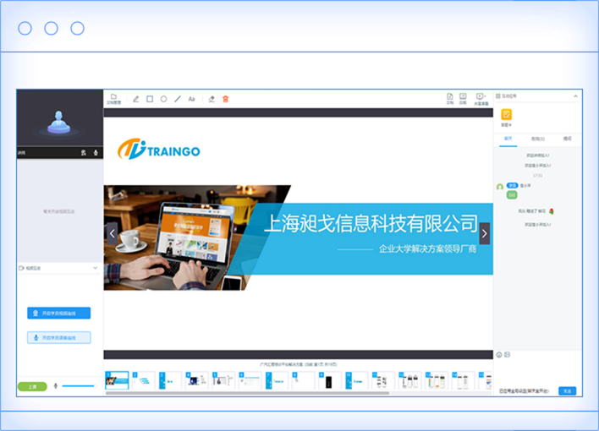Click the second window control circle

coord(52,28)
